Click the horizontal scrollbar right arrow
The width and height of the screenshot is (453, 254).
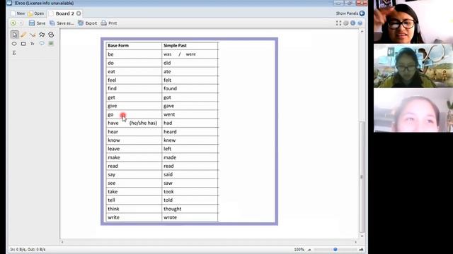pyautogui.click(x=355, y=242)
